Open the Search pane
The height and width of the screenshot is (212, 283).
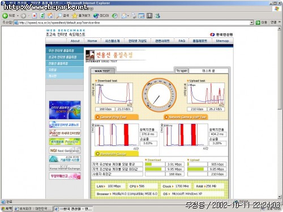coord(63,16)
